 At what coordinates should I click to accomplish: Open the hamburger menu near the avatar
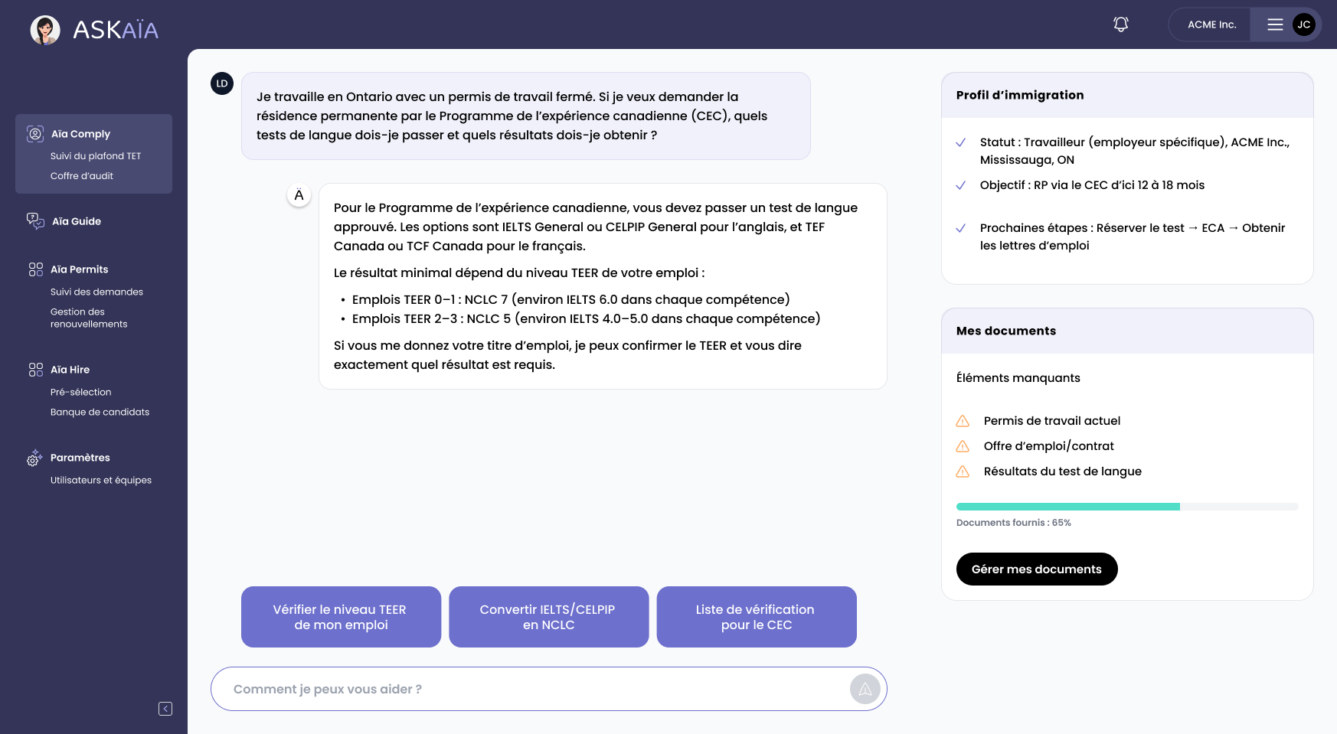(1275, 24)
